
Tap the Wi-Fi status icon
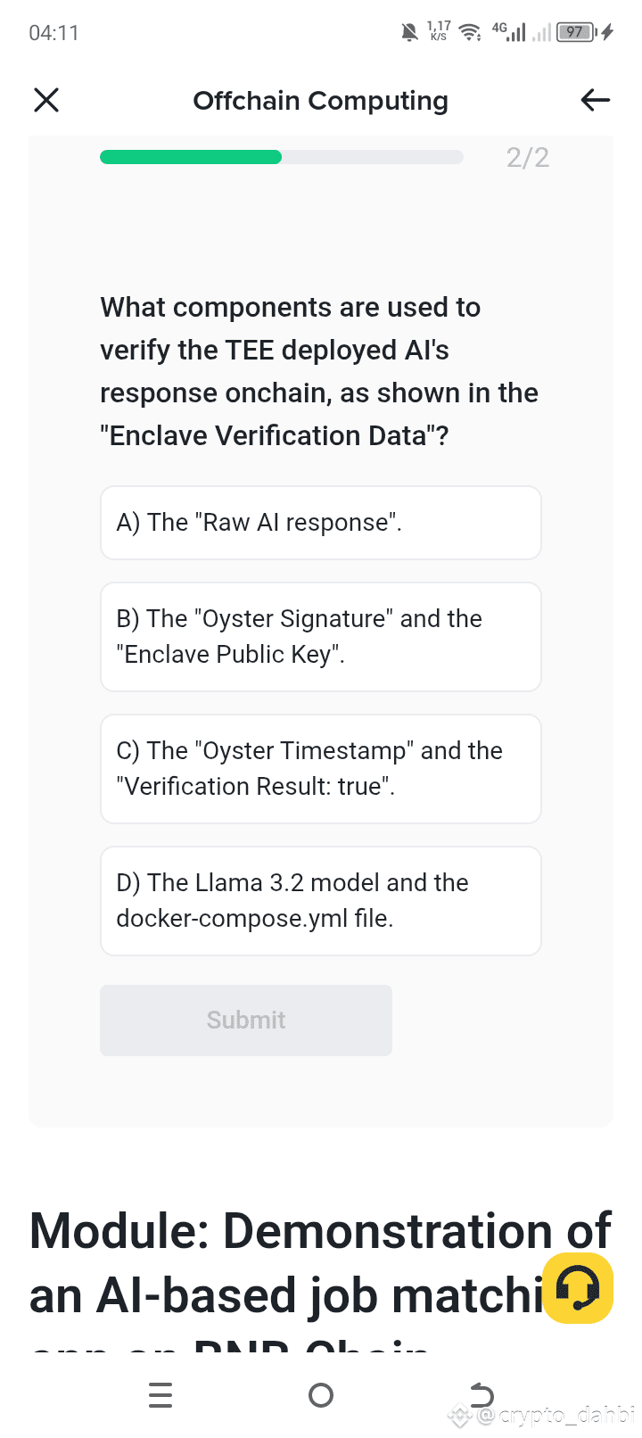(x=469, y=33)
